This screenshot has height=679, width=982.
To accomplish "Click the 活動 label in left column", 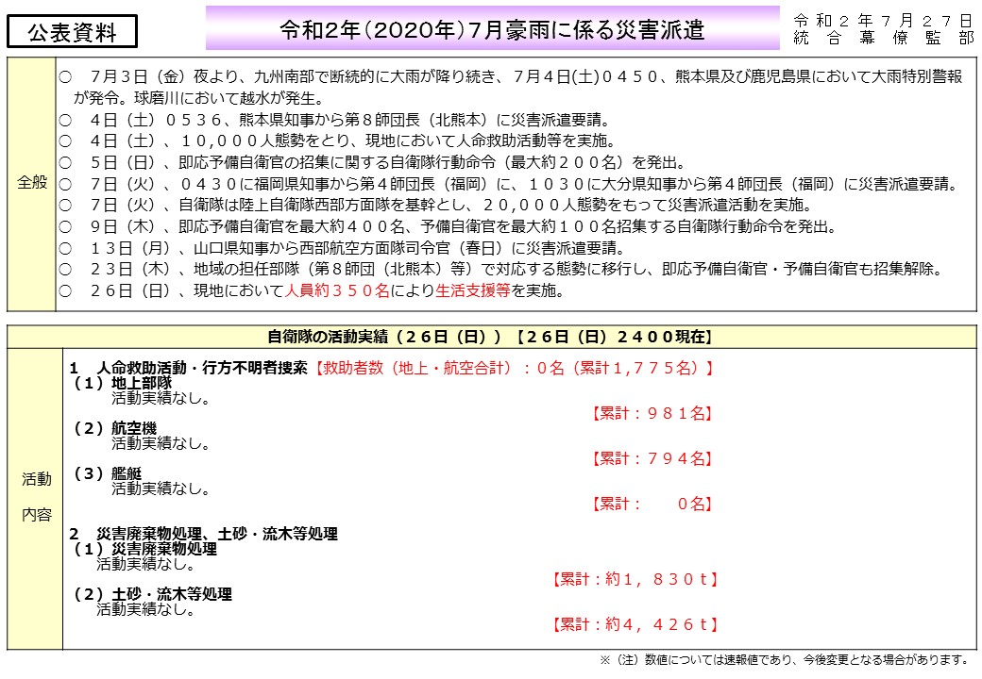I will click(x=36, y=480).
